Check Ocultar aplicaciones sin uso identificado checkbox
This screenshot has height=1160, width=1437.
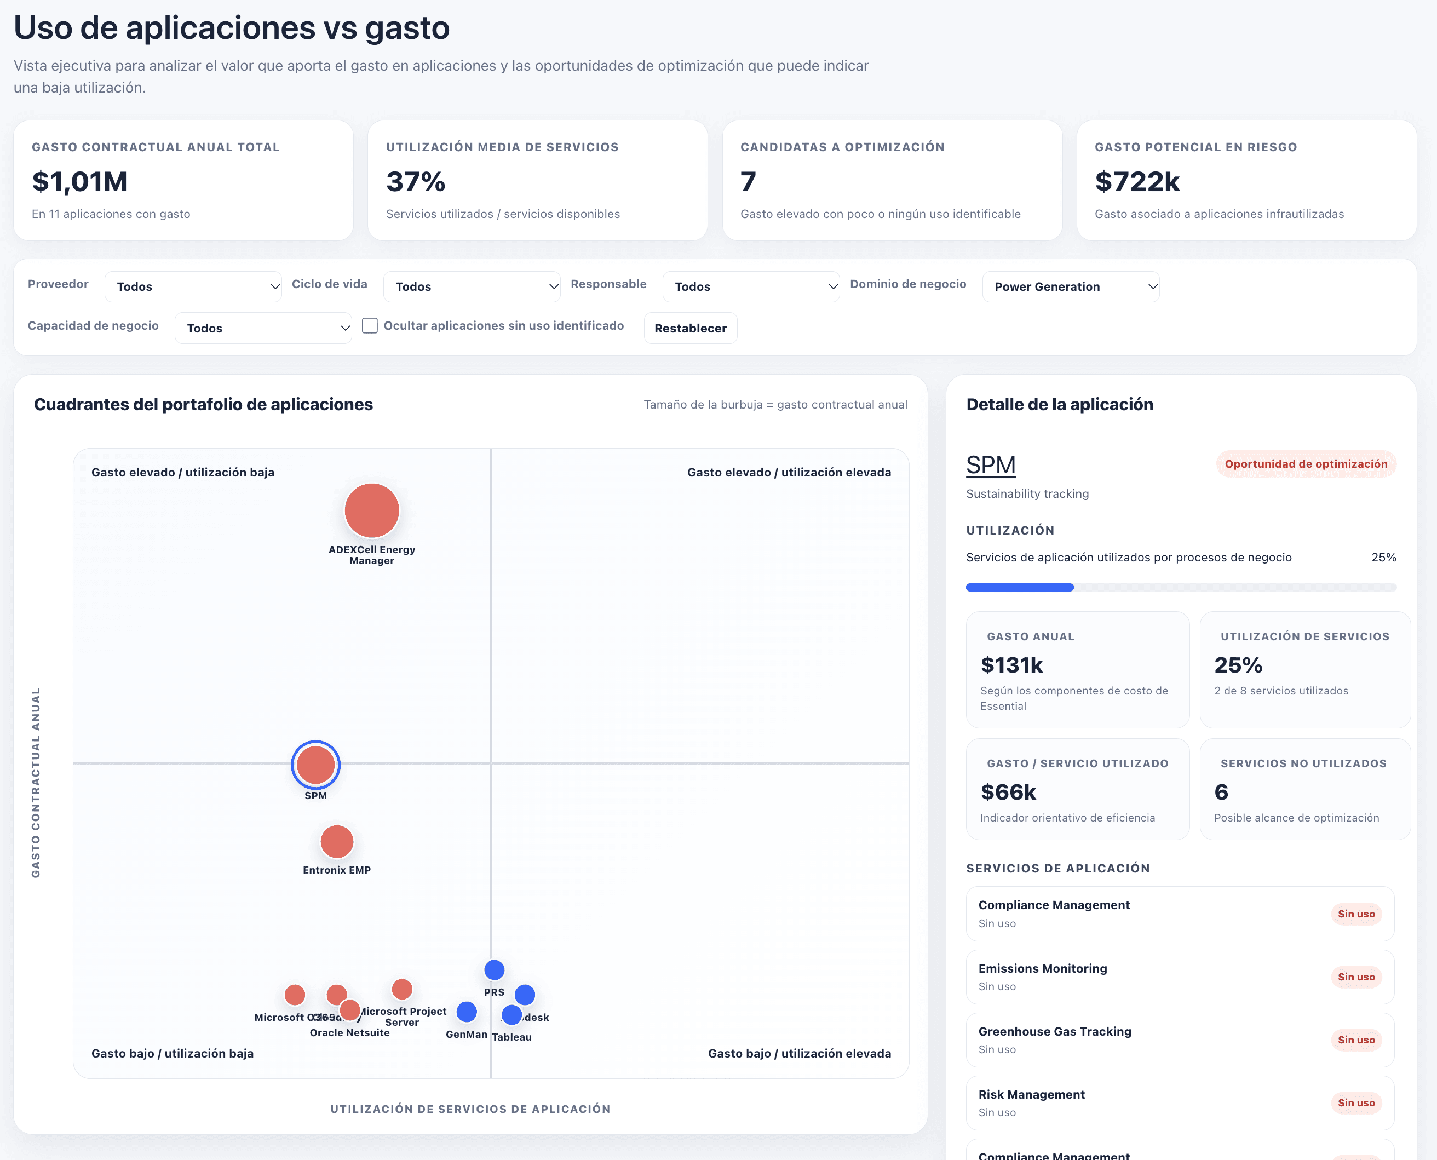[370, 325]
